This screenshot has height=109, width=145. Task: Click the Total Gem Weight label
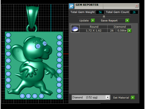(x=82, y=12)
